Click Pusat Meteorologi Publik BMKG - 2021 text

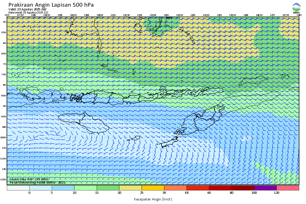(37, 183)
